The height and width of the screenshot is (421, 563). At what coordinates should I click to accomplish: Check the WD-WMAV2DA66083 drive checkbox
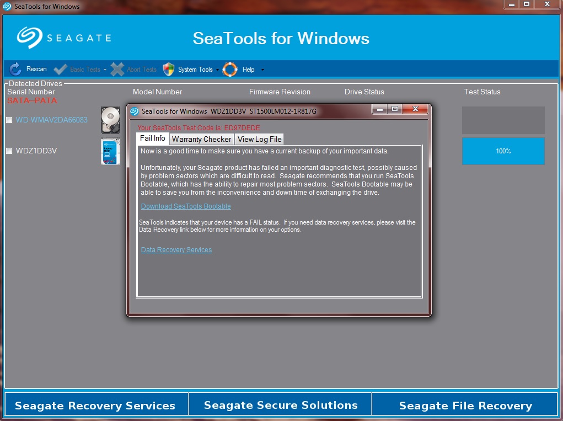pos(9,120)
